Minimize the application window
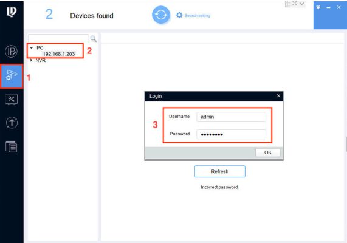The width and height of the screenshot is (347, 243). 328,7
